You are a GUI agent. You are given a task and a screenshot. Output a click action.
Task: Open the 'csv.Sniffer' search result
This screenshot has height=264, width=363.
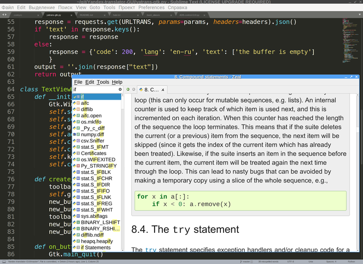click(93, 141)
